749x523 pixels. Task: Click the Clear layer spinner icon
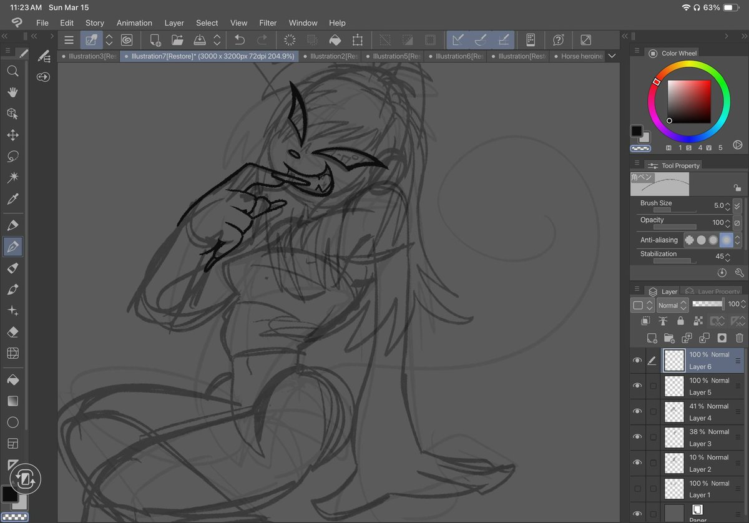290,40
